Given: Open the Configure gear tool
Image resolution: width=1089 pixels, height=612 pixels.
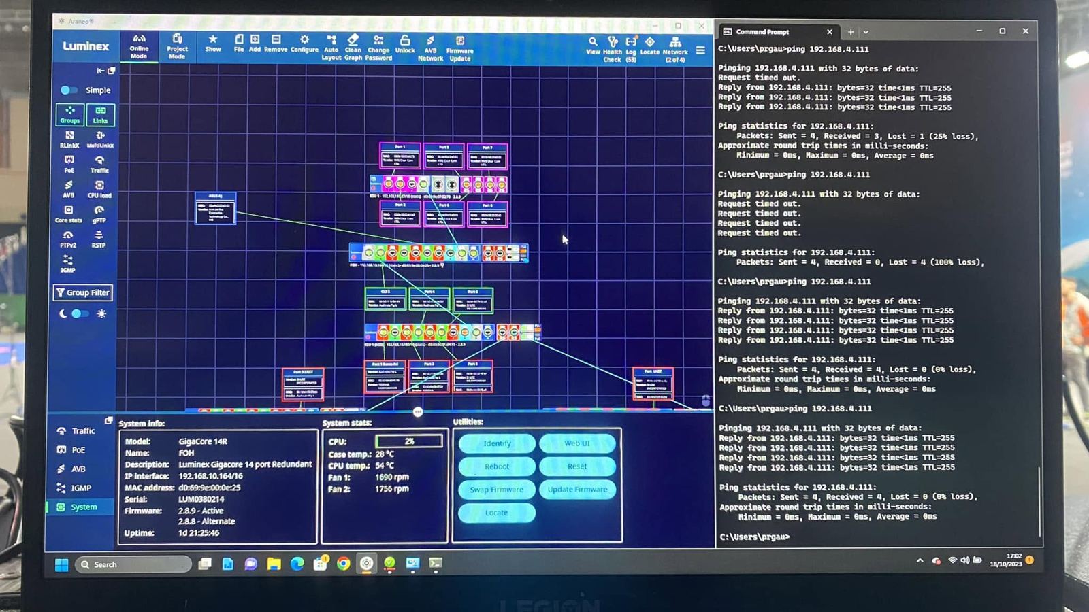Looking at the screenshot, I should tap(304, 44).
